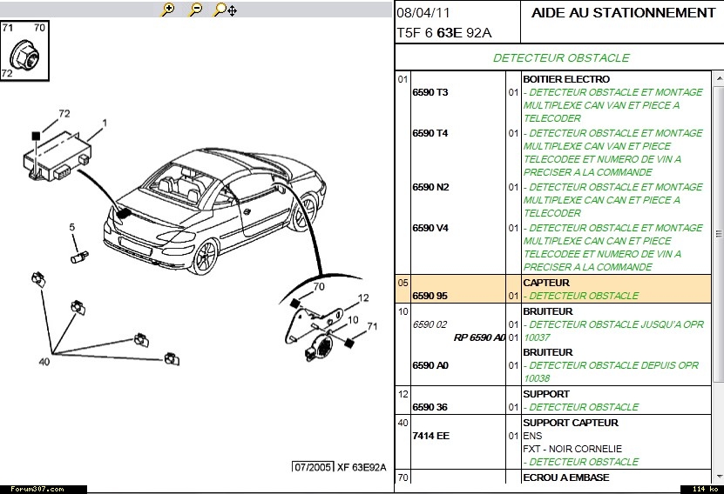Click the scroll down arrow of parts list
Image resolution: width=724 pixels, height=494 pixels.
719,477
